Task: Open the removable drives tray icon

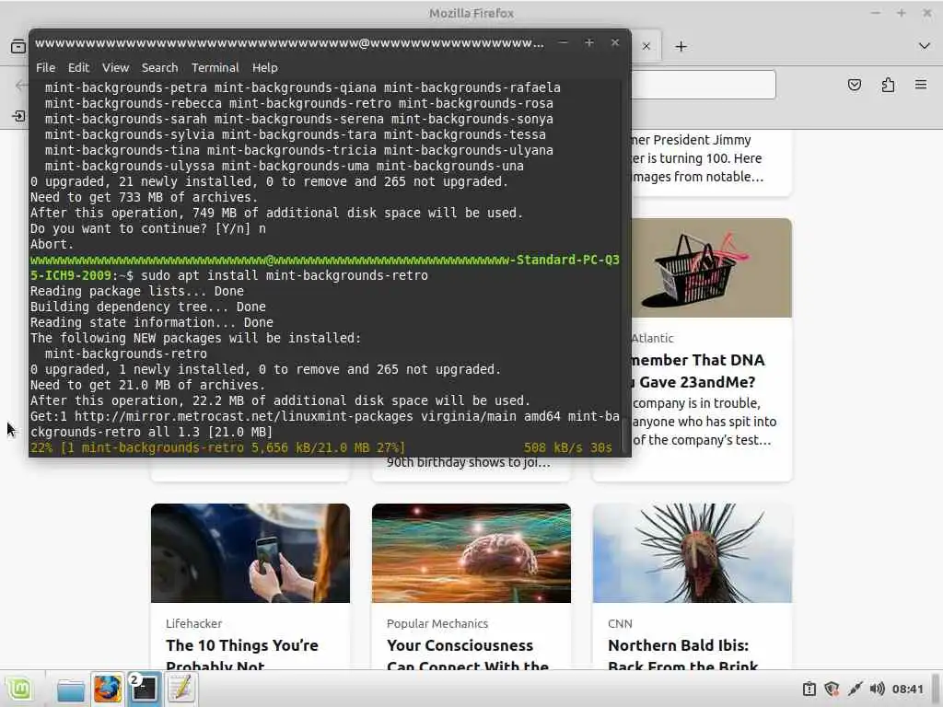Action: [809, 689]
